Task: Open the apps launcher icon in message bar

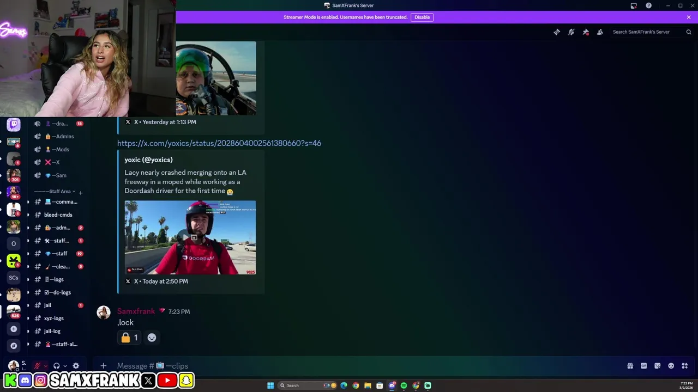Action: point(684,366)
